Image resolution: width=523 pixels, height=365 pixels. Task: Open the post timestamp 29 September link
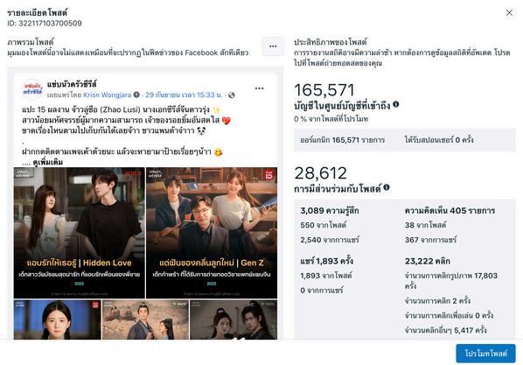(184, 95)
